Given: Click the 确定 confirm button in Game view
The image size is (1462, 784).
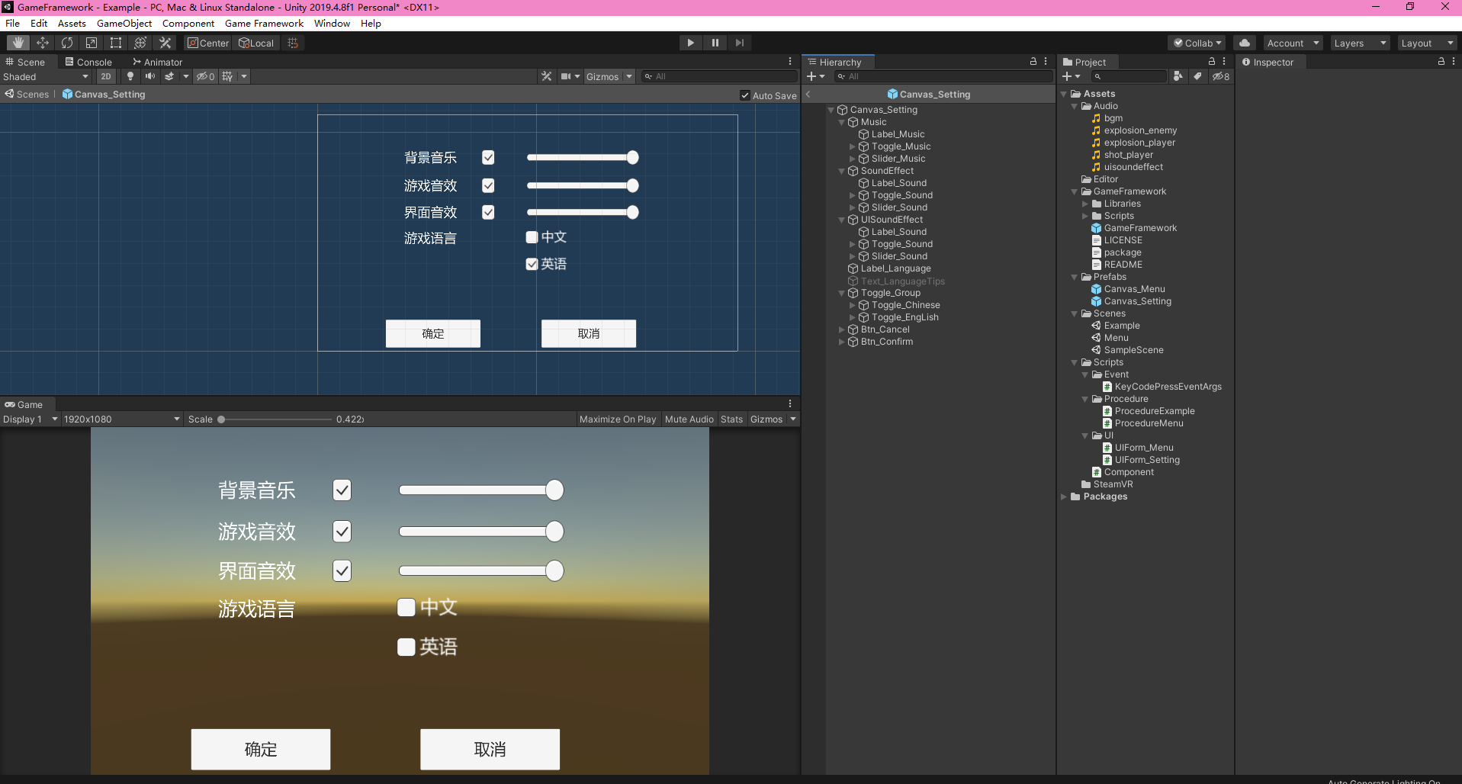Looking at the screenshot, I should [260, 749].
